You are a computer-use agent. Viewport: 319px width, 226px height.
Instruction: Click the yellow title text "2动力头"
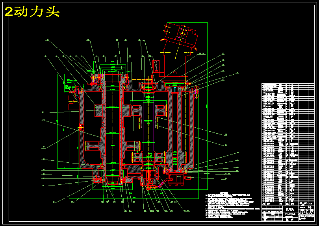click(x=32, y=12)
